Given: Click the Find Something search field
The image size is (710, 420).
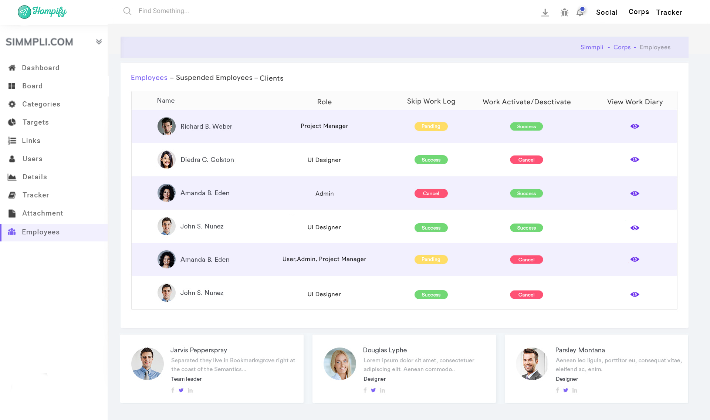Looking at the screenshot, I should tap(164, 11).
